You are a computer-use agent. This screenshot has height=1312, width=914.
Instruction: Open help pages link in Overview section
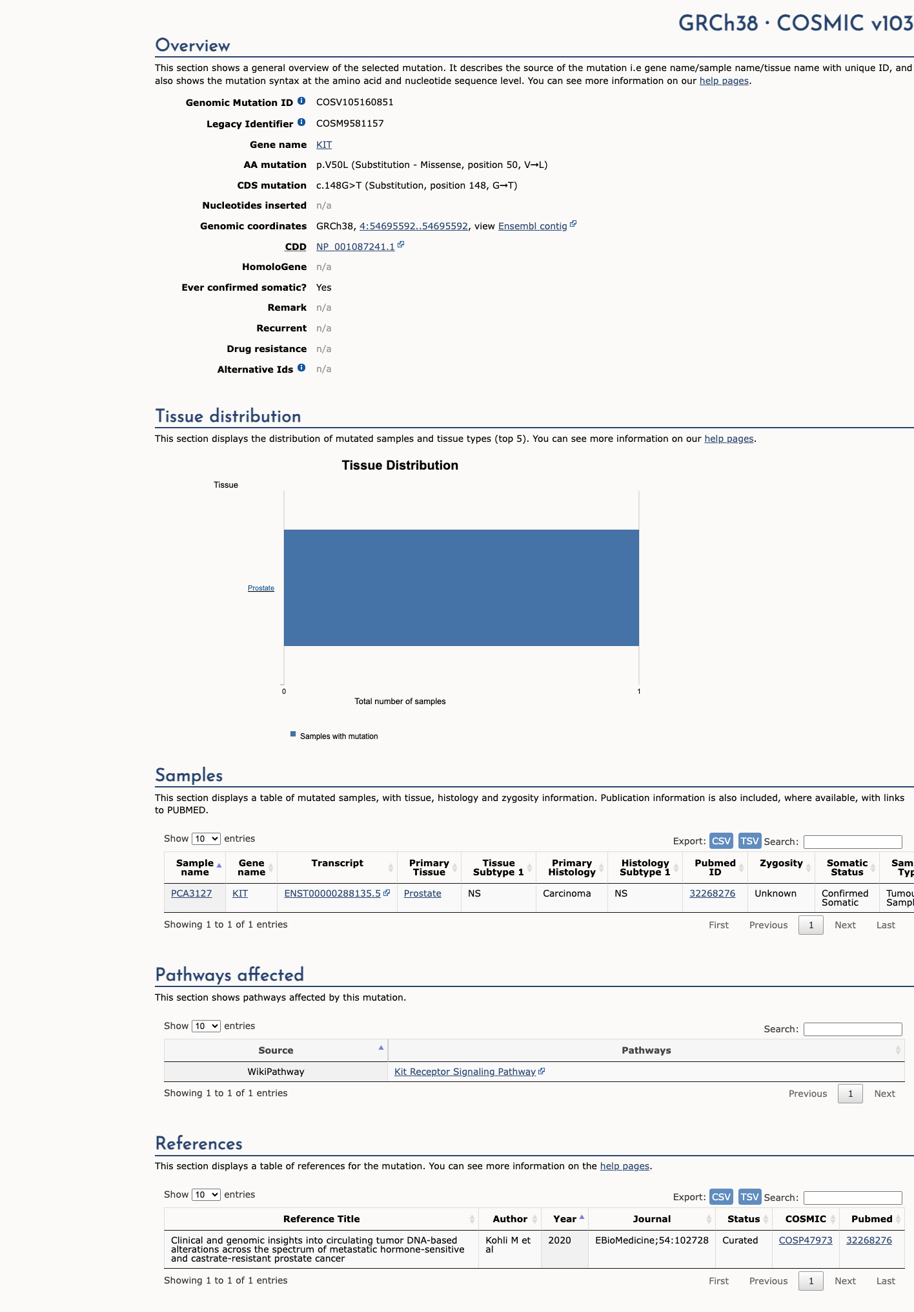(x=724, y=81)
